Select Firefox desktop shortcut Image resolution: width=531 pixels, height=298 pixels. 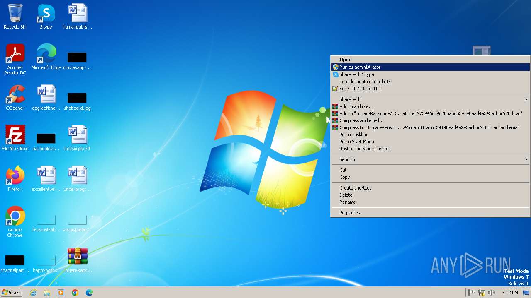15,179
